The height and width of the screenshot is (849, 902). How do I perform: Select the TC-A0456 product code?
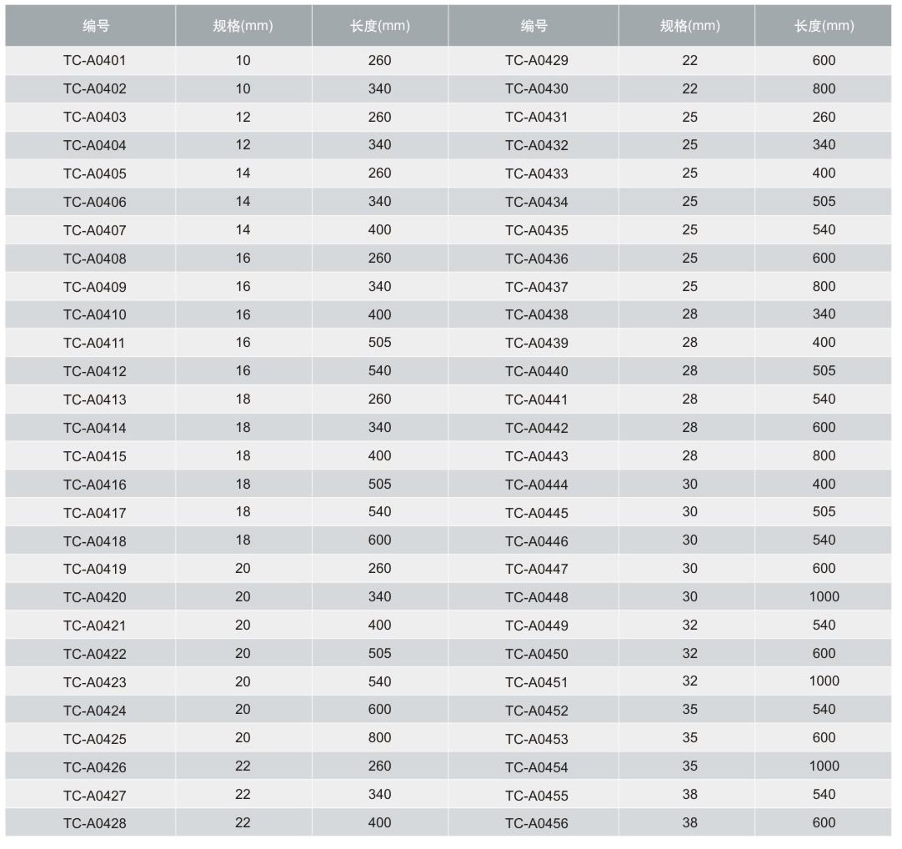point(536,823)
